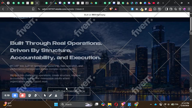Click the scrollbar down arrow
Viewport: 192px width, 108px height.
point(191,100)
